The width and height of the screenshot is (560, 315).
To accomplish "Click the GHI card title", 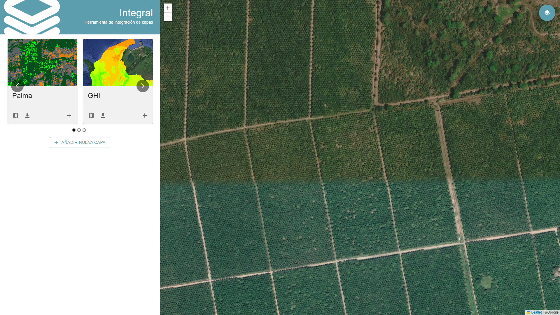I will coord(94,96).
